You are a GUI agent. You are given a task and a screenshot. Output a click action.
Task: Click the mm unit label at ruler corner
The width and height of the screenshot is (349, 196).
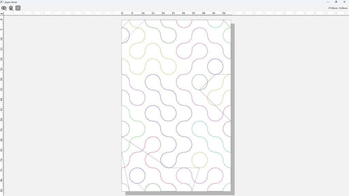tap(2, 14)
